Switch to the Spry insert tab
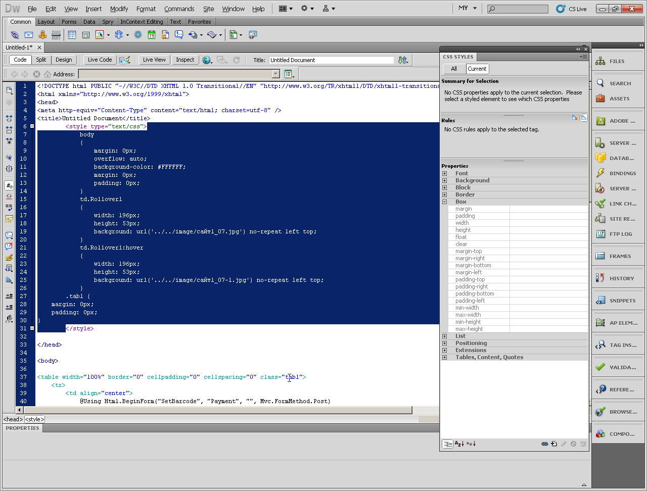The height and width of the screenshot is (491, 647). pos(108,22)
